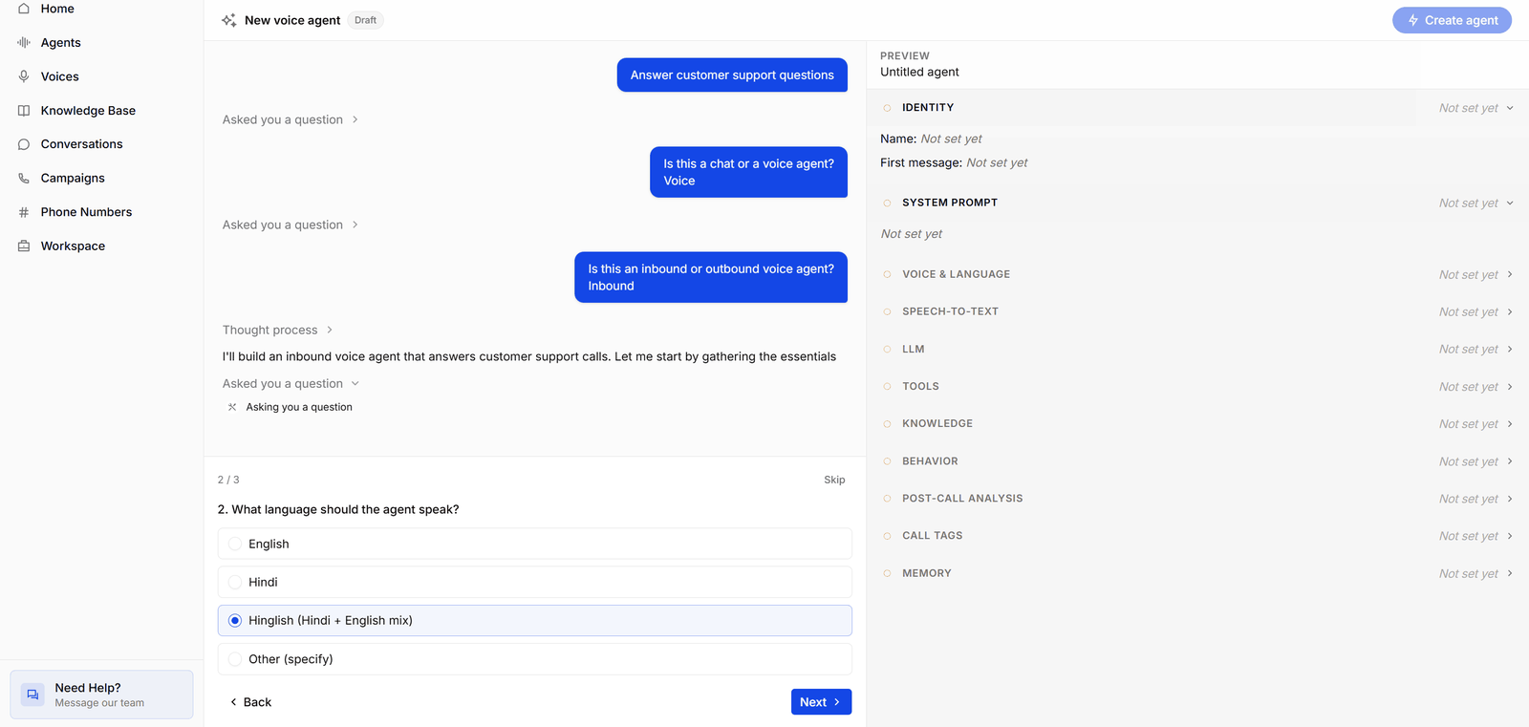Click the Agents waveform icon
Viewport: 1529px width, 727px height.
pyautogui.click(x=24, y=42)
